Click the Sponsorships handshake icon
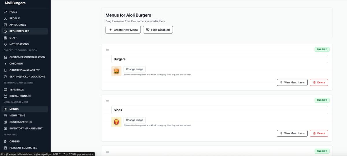Screen dimensions: 347x156 5,31
